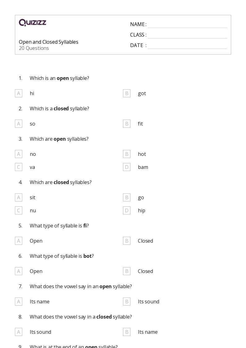The image size is (246, 348).
Task: Select box A next to 'so'
Action: pyautogui.click(x=19, y=124)
